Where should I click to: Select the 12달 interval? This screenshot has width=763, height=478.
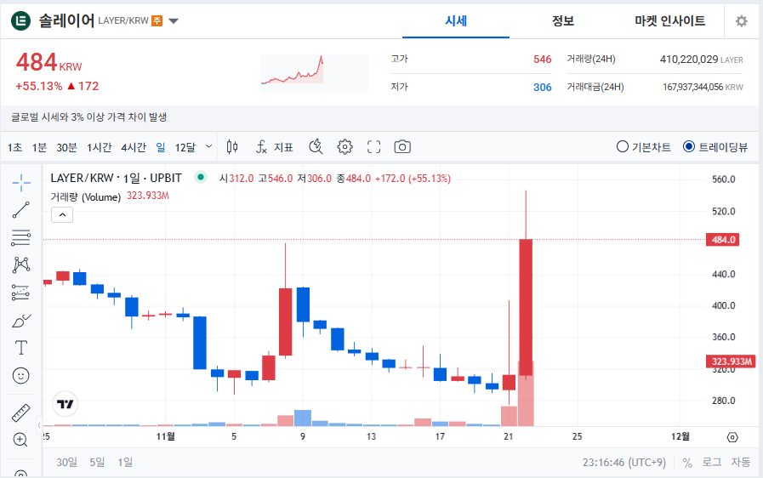coord(185,147)
